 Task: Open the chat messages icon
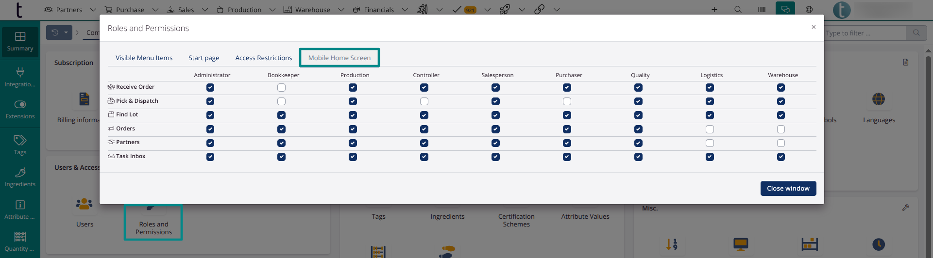[x=785, y=10]
